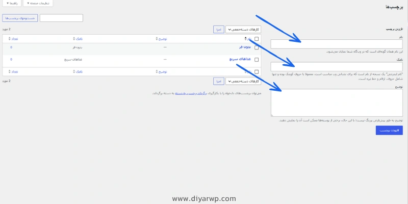Image resolution: width=408 pixels, height=204 pixels.
Task: Sort by footer تعداد column
Action: [13, 71]
